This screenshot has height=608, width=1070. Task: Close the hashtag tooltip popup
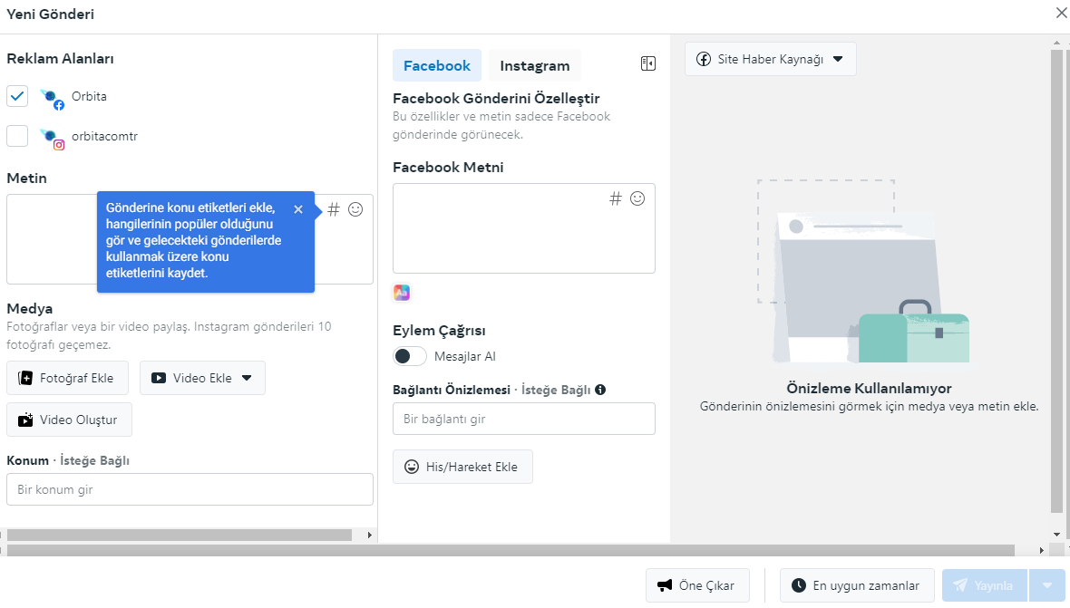pos(298,209)
